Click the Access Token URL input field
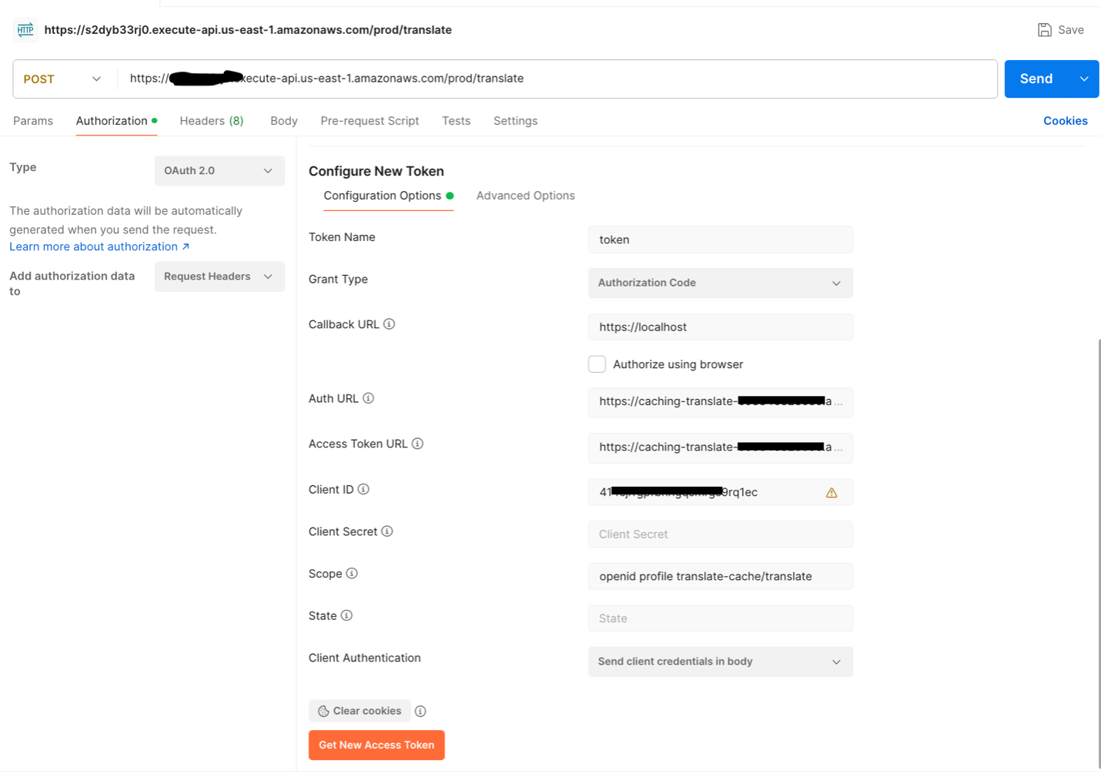Viewport: 1101px width, 781px height. click(x=721, y=447)
